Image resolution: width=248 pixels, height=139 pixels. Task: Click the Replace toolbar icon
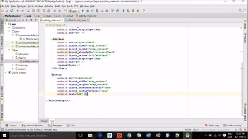click(x=49, y=11)
